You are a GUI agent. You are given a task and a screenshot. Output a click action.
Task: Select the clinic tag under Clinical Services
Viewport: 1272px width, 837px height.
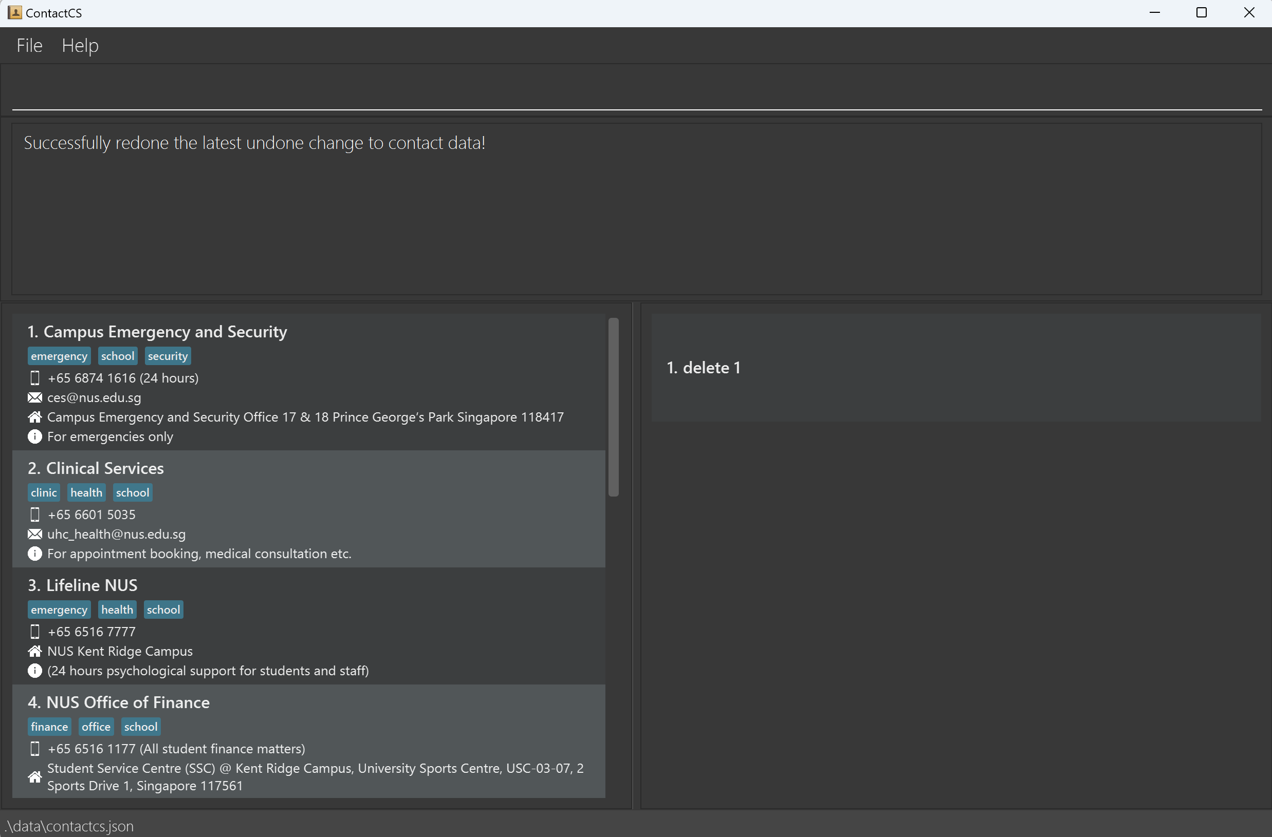44,492
